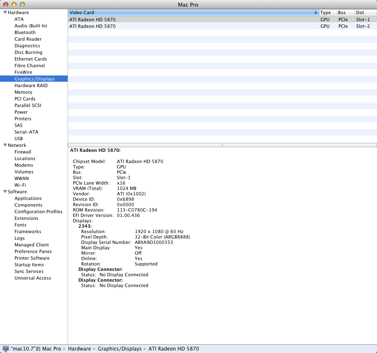Open Startup Items in sidebar
This screenshot has width=377, height=353.
pyautogui.click(x=29, y=265)
